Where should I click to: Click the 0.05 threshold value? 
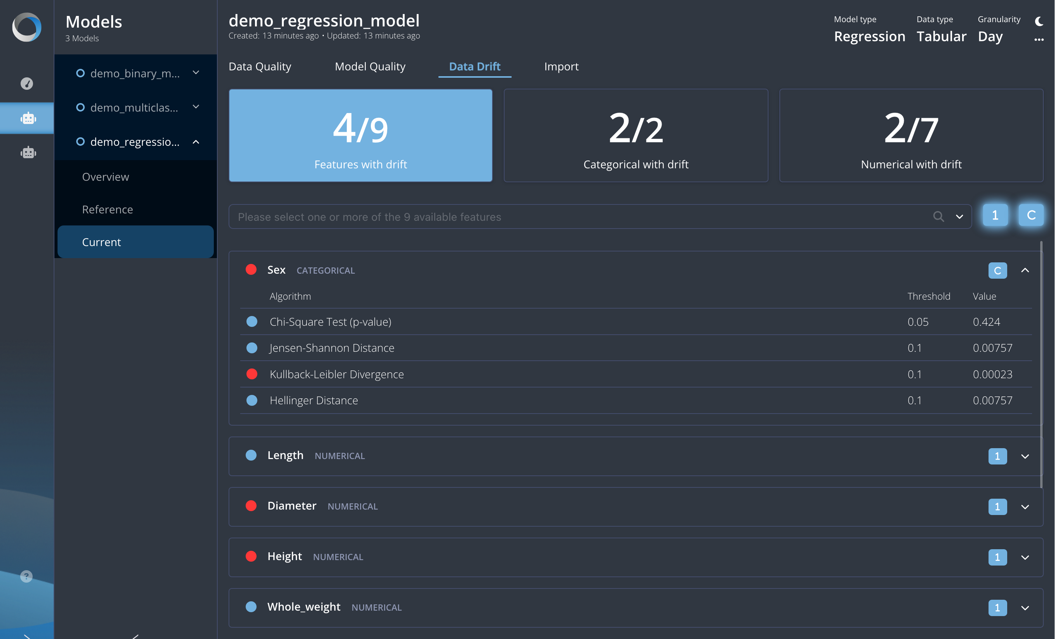pos(918,322)
